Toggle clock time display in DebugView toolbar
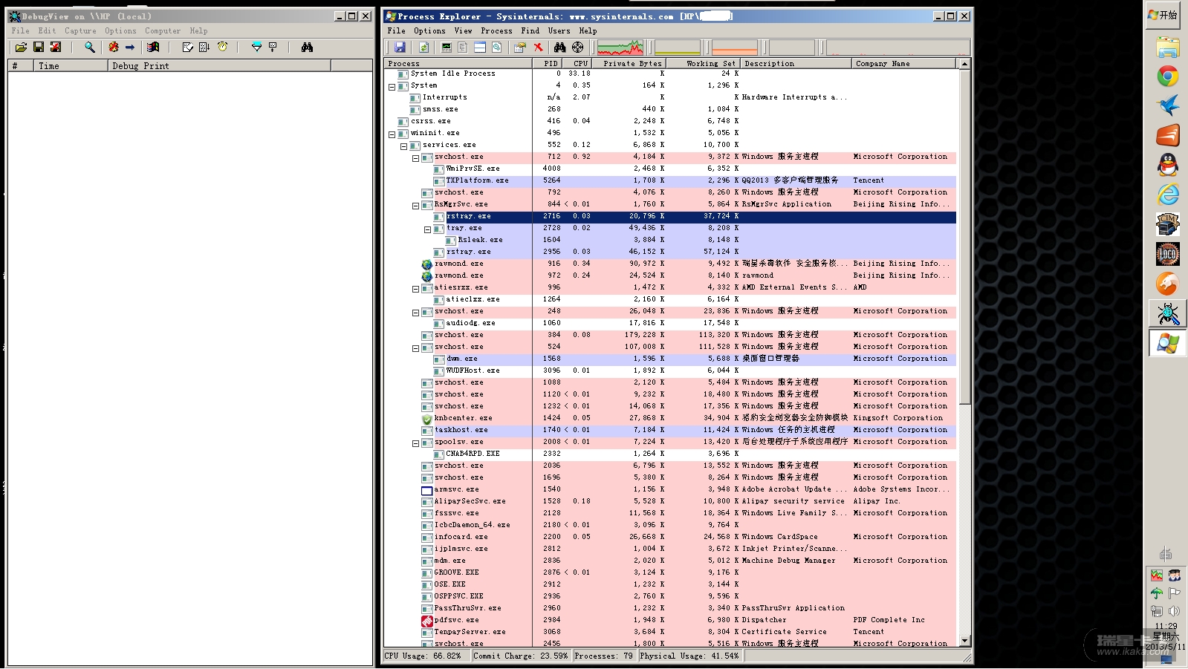The image size is (1188, 669). (x=222, y=47)
